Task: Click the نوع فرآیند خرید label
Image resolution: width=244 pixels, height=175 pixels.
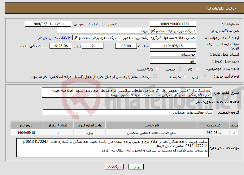Action: tap(227, 76)
